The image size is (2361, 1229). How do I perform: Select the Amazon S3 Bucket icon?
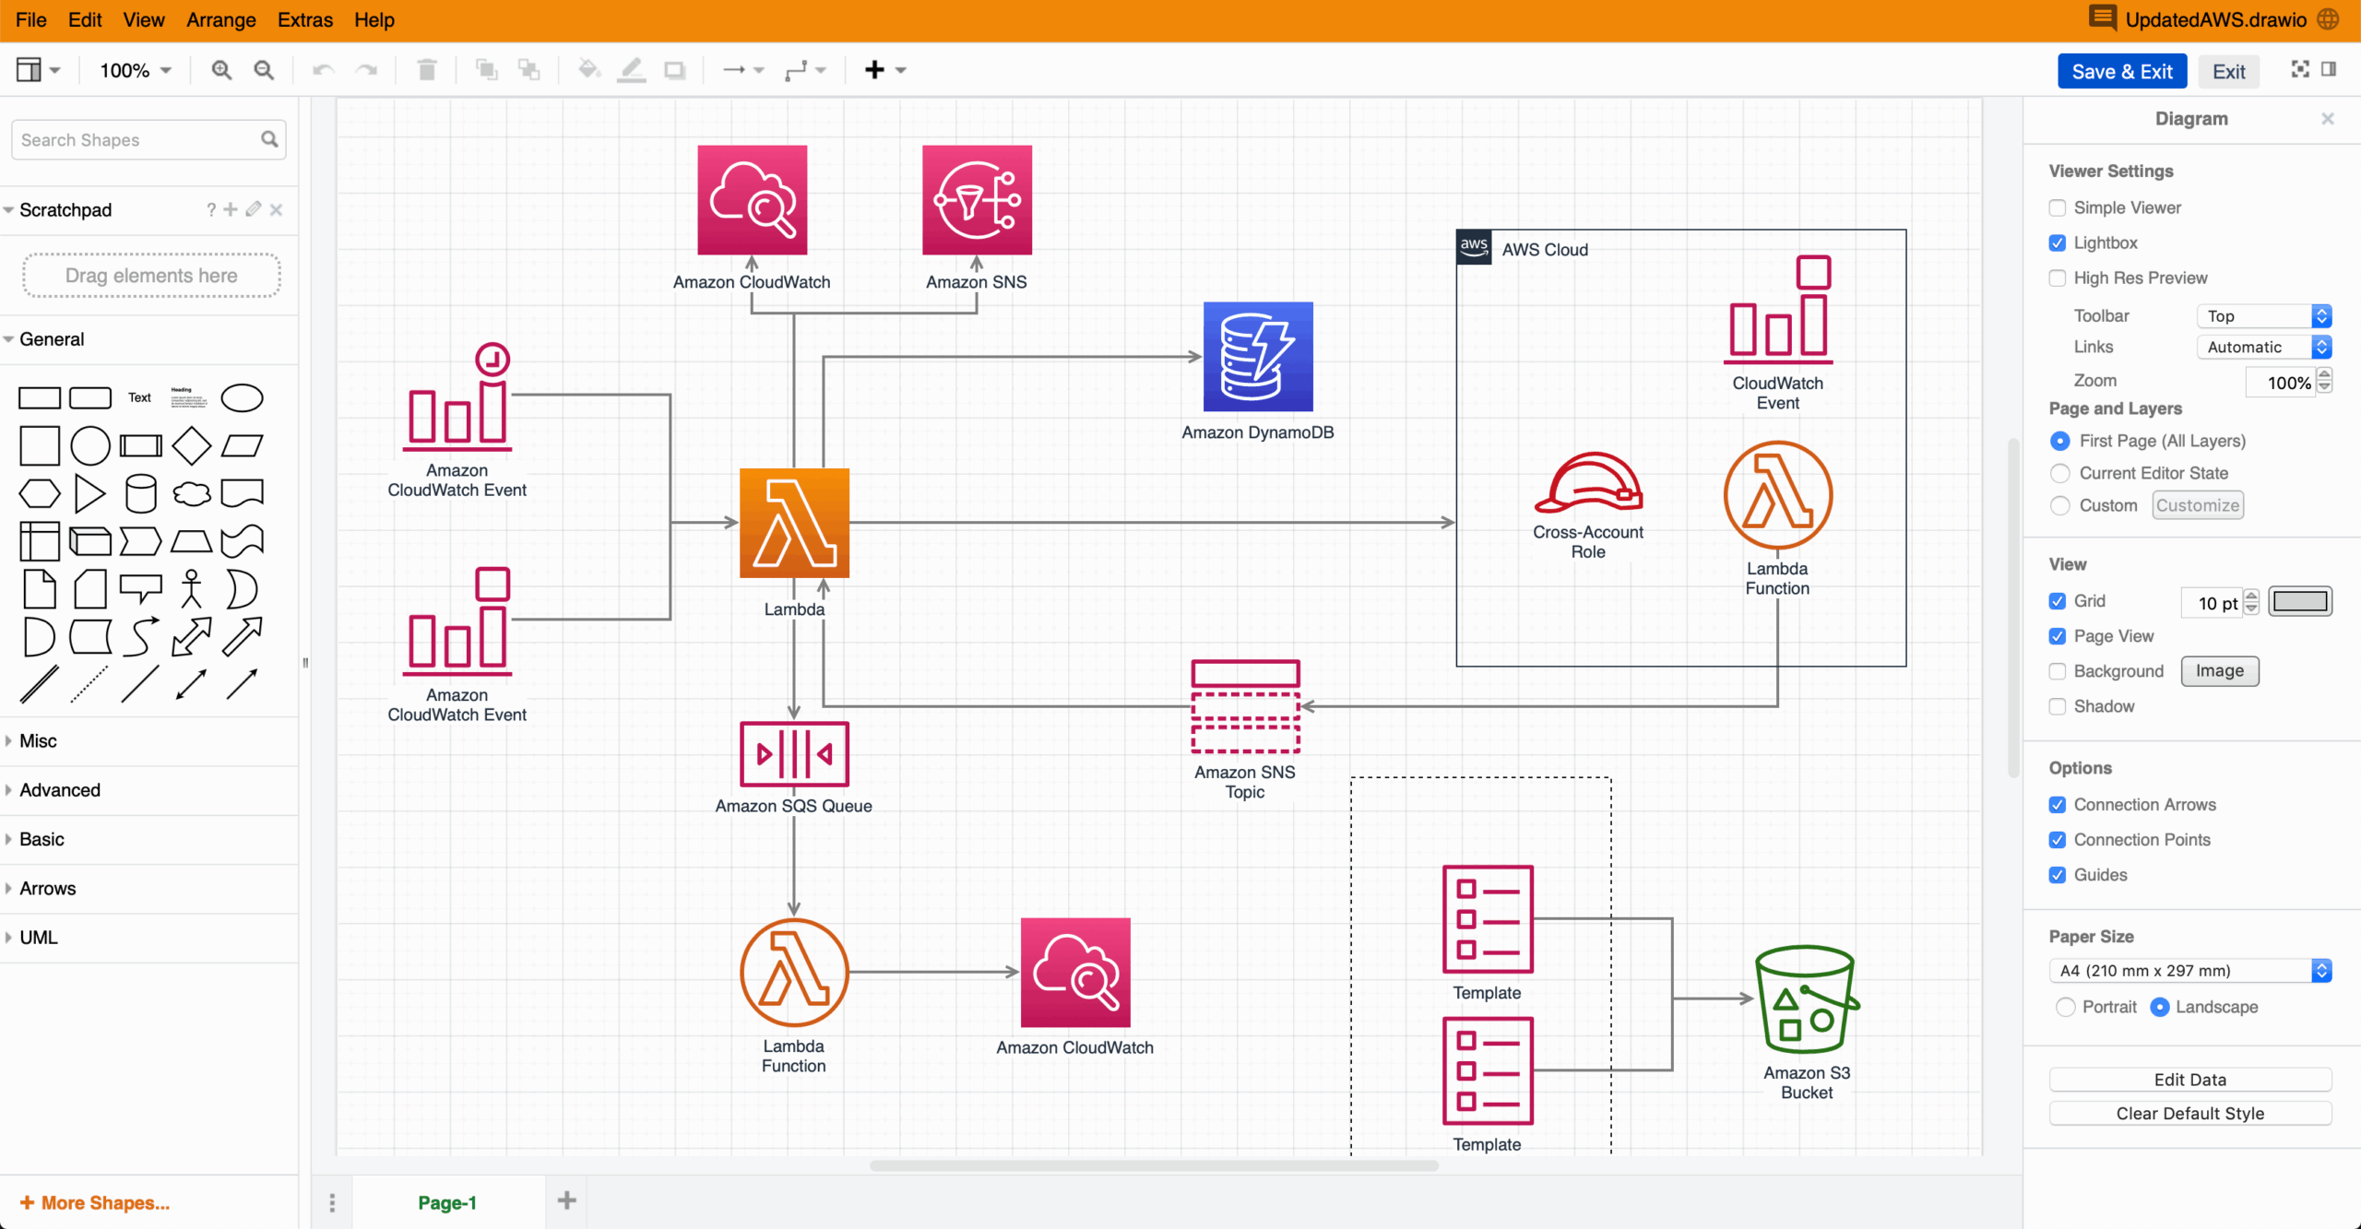pos(1807,999)
